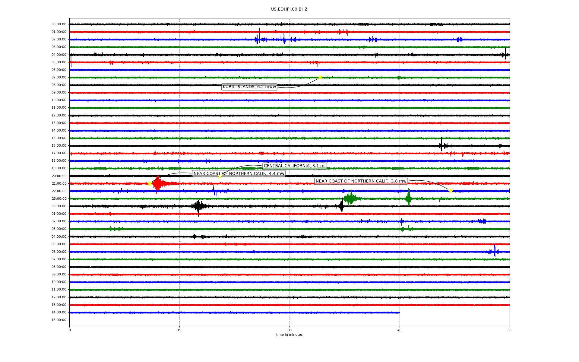Viewport: 579px width, 362px height.
Task: Click the 30 tick label on the x-axis
Action: (x=289, y=330)
